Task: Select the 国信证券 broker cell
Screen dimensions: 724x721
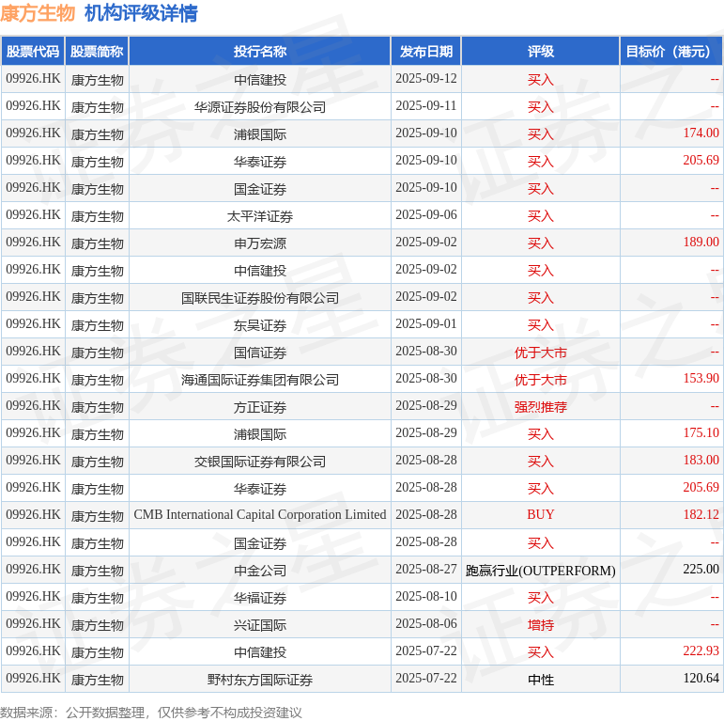Action: [260, 353]
